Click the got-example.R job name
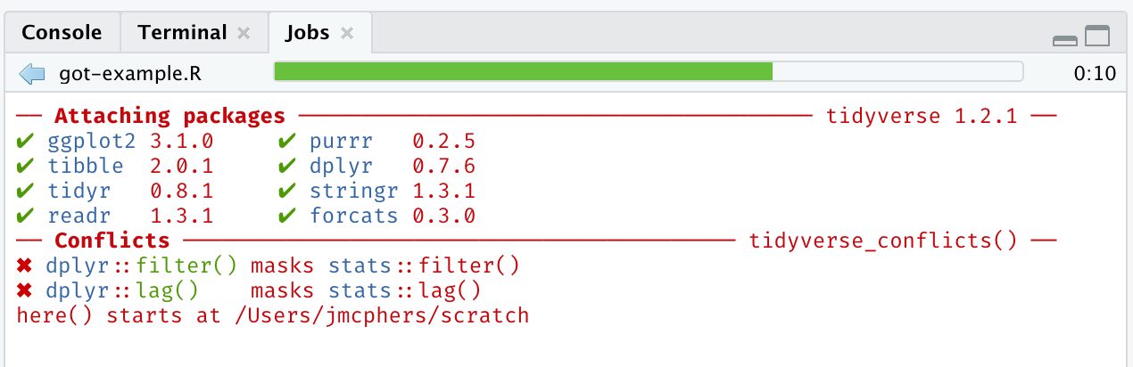Screen dimensions: 1133x367 [130, 73]
